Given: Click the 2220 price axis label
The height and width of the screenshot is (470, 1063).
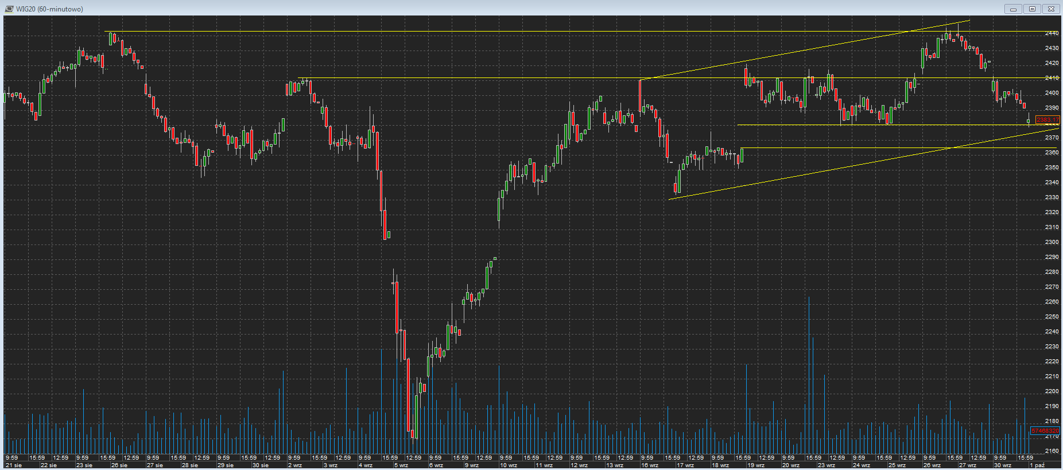Looking at the screenshot, I should pyautogui.click(x=1052, y=362).
